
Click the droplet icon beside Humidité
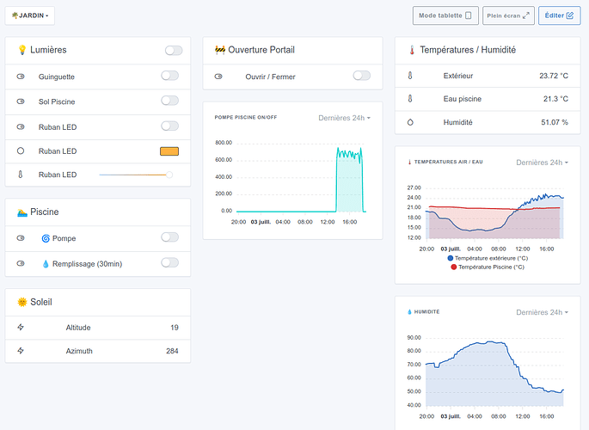410,122
